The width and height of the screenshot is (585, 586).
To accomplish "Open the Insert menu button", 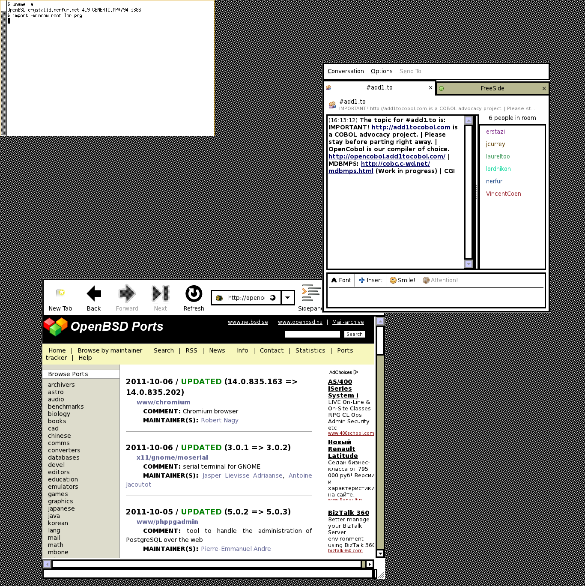I will (370, 280).
